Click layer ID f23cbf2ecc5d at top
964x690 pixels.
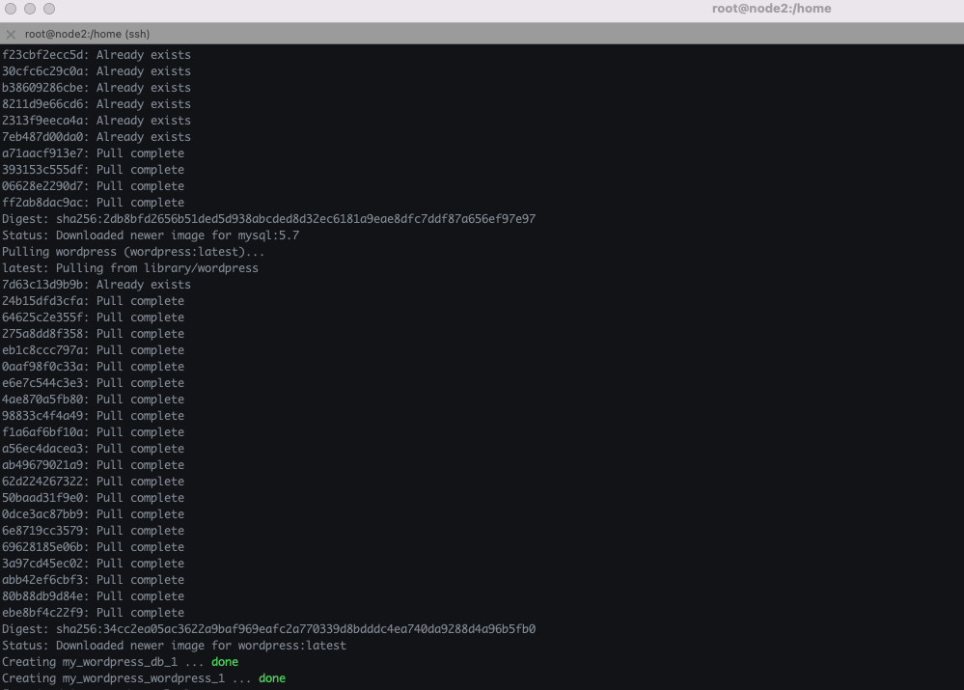coord(44,55)
